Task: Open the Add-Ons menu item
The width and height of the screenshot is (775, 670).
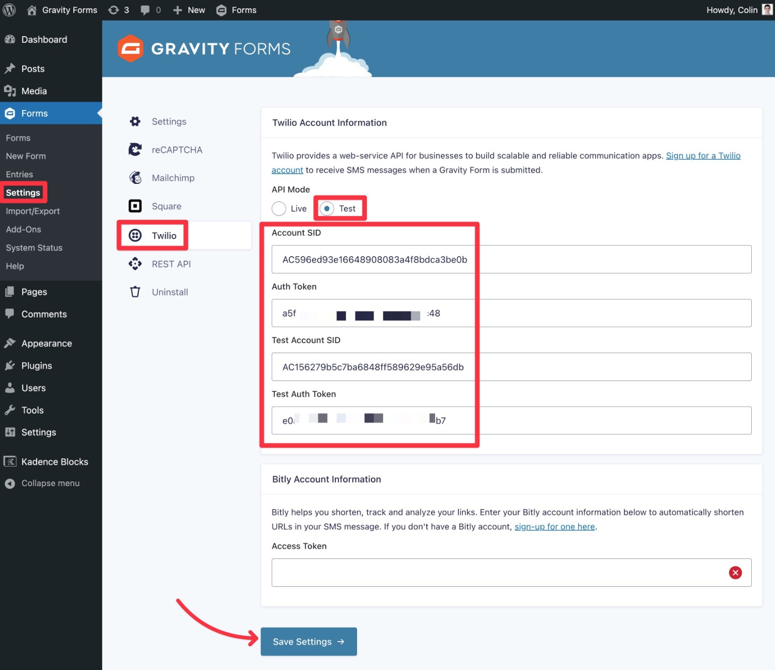Action: point(23,229)
